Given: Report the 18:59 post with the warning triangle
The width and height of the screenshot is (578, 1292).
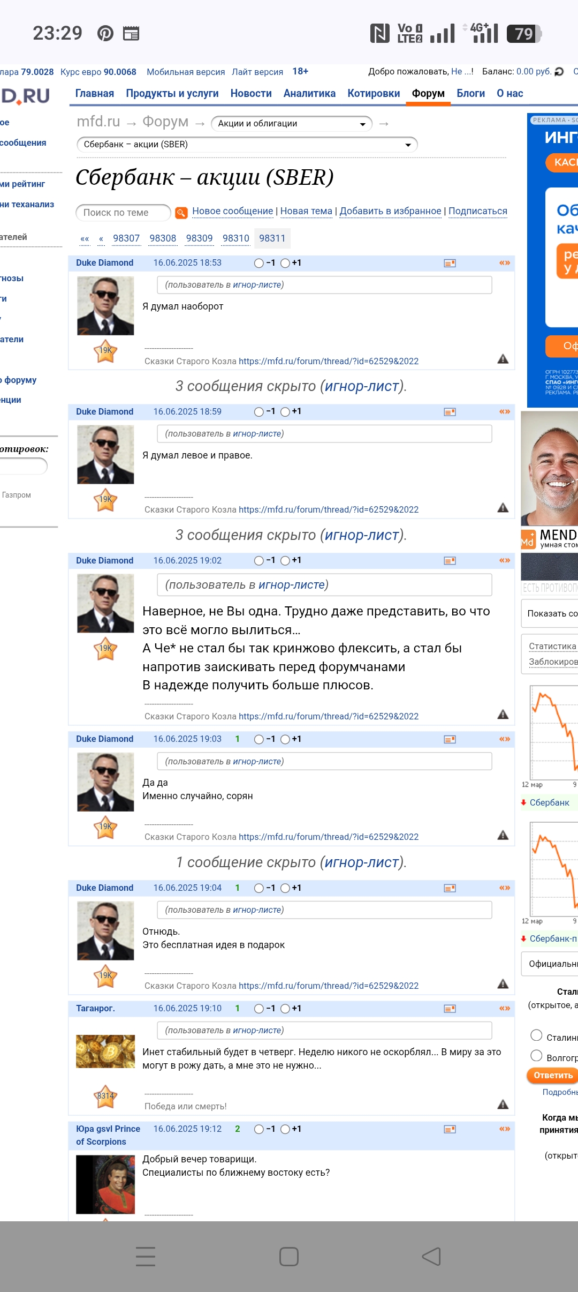Looking at the screenshot, I should point(503,507).
